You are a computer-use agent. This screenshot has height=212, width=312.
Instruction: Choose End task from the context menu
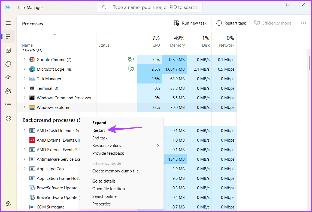pyautogui.click(x=122, y=138)
